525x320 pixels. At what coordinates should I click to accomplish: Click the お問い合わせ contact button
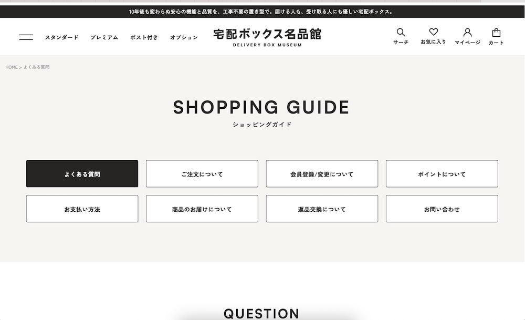[x=442, y=209]
